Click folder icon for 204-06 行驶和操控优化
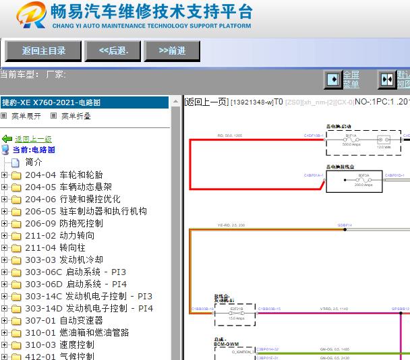 (x=16, y=200)
